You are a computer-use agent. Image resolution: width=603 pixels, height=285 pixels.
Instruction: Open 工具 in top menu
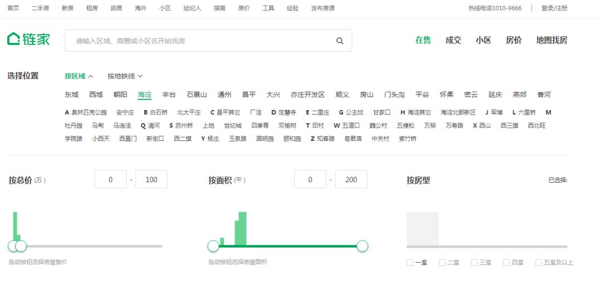(269, 8)
